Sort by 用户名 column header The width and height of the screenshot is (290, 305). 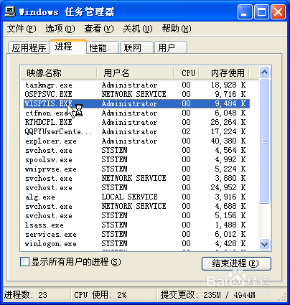135,72
